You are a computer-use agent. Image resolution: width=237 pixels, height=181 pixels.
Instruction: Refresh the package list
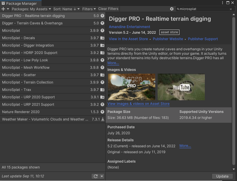96,176
